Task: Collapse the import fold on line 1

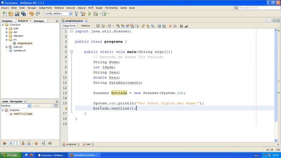Action: click(x=72, y=31)
